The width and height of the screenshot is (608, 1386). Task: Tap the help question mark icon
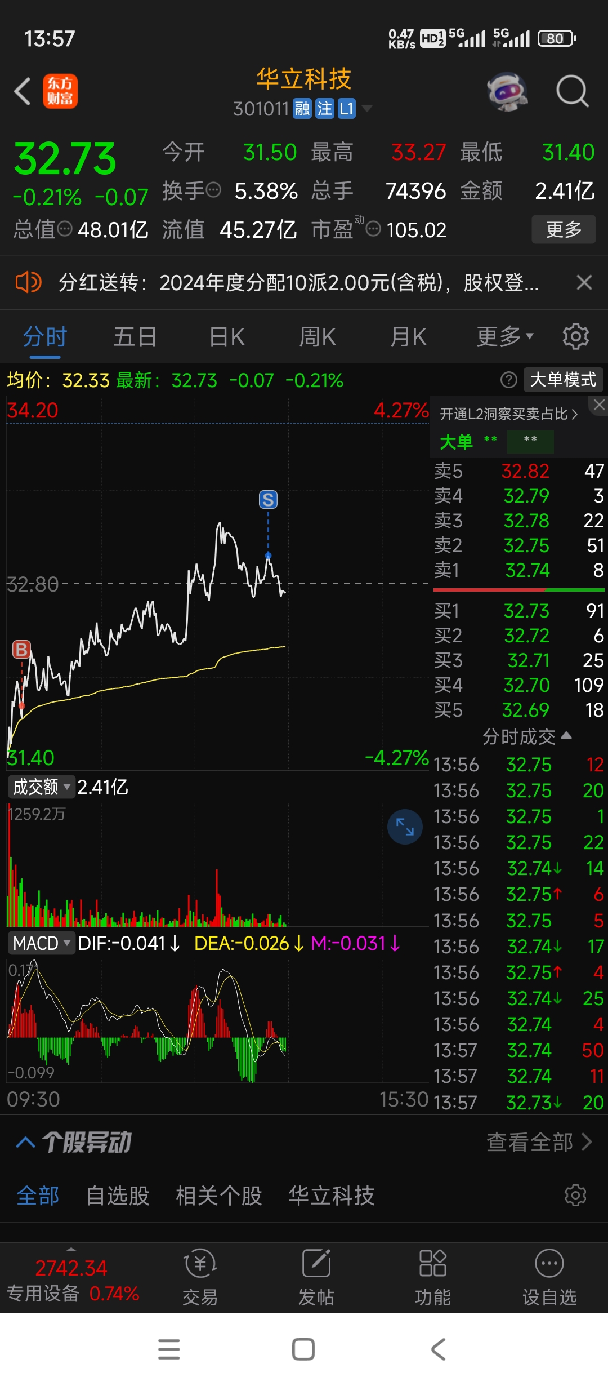[509, 380]
